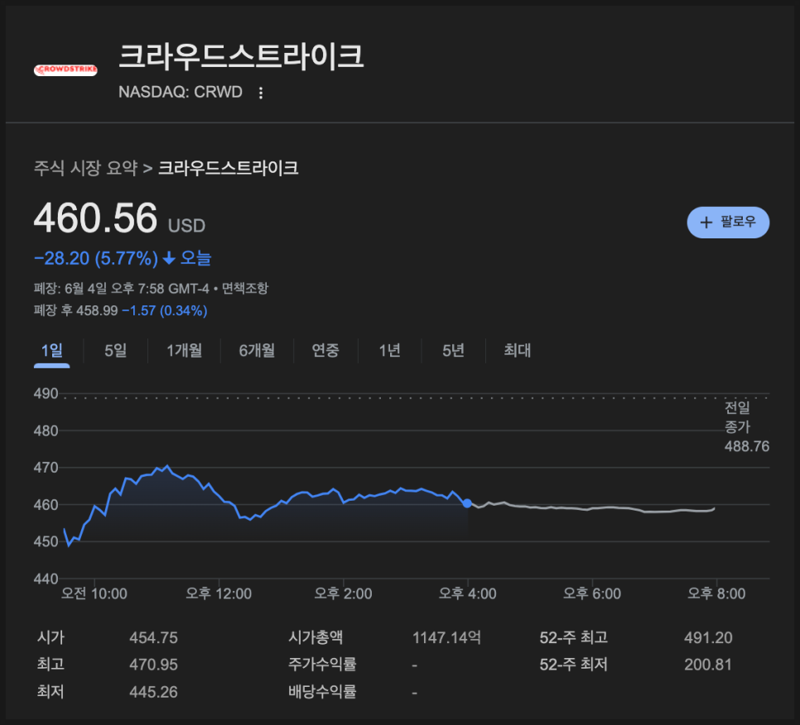Screen dimensions: 800x725
Task: Follow the stock with 팔로우 button
Action: pos(728,223)
